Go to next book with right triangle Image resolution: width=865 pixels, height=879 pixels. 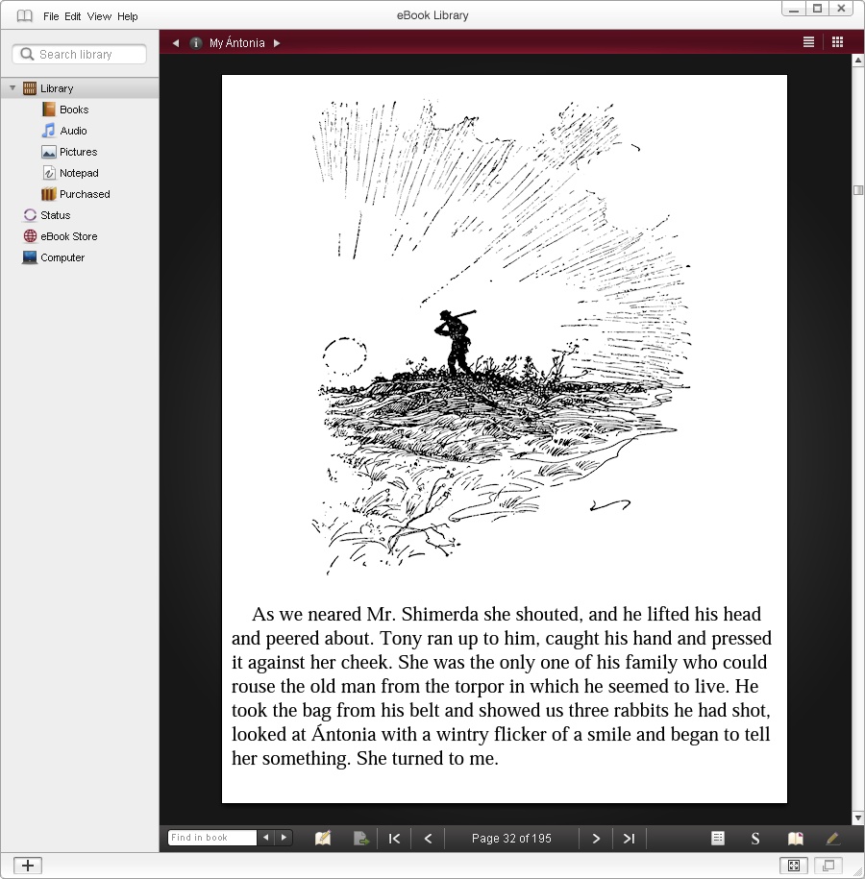pos(277,43)
